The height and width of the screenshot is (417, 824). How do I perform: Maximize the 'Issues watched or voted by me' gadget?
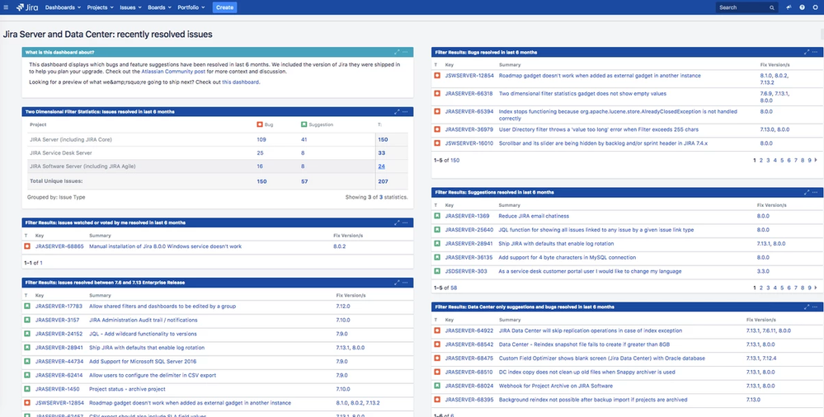pyautogui.click(x=398, y=223)
